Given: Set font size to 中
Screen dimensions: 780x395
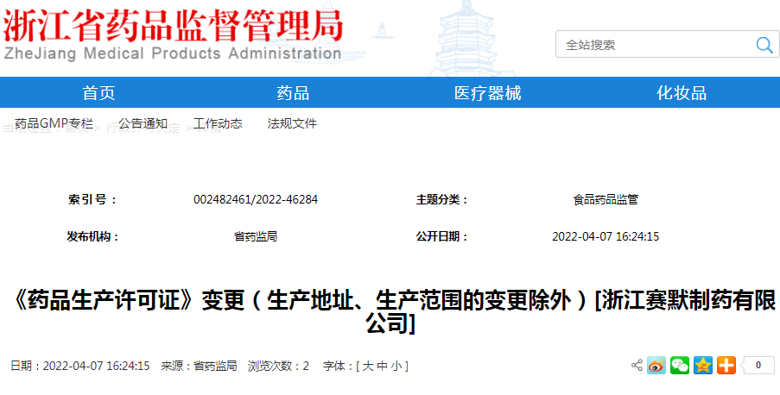Looking at the screenshot, I should click(x=382, y=367).
